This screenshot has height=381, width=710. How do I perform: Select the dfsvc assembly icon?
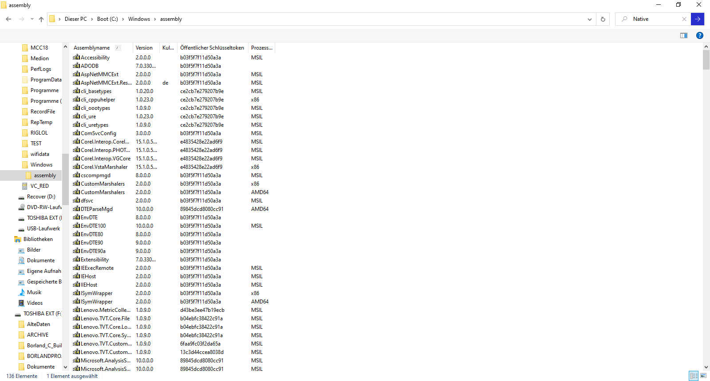pos(76,201)
